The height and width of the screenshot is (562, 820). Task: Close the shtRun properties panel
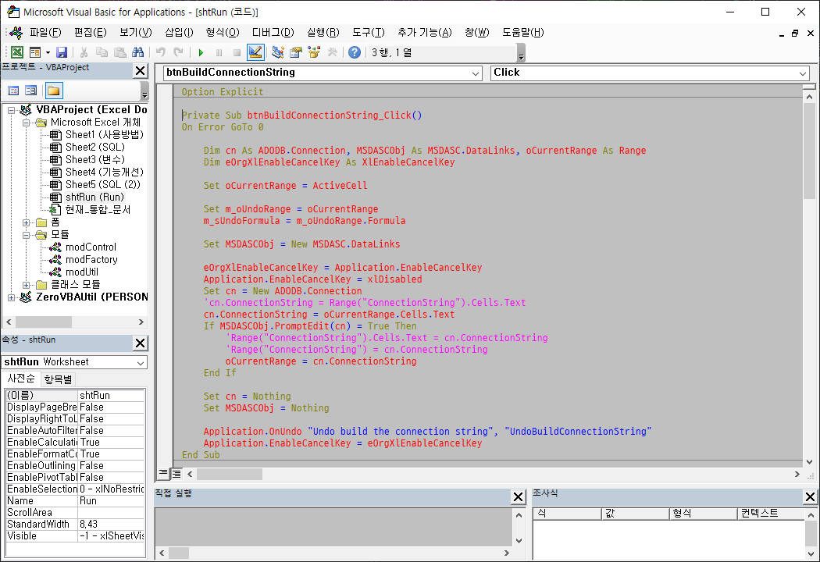[140, 343]
